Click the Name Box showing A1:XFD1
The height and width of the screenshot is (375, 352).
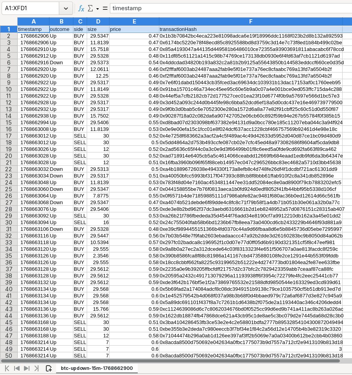[30, 8]
